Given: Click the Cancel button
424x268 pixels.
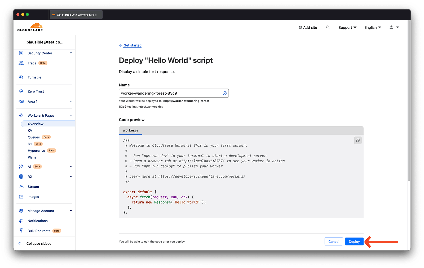Looking at the screenshot, I should [x=334, y=241].
